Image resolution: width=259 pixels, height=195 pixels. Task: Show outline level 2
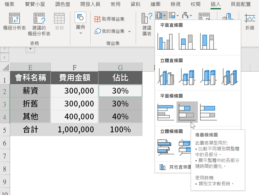5,57
